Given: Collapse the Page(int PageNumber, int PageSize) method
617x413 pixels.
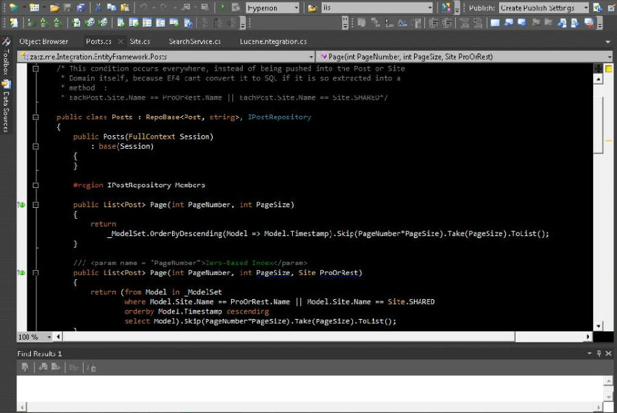Looking at the screenshot, I should point(36,204).
